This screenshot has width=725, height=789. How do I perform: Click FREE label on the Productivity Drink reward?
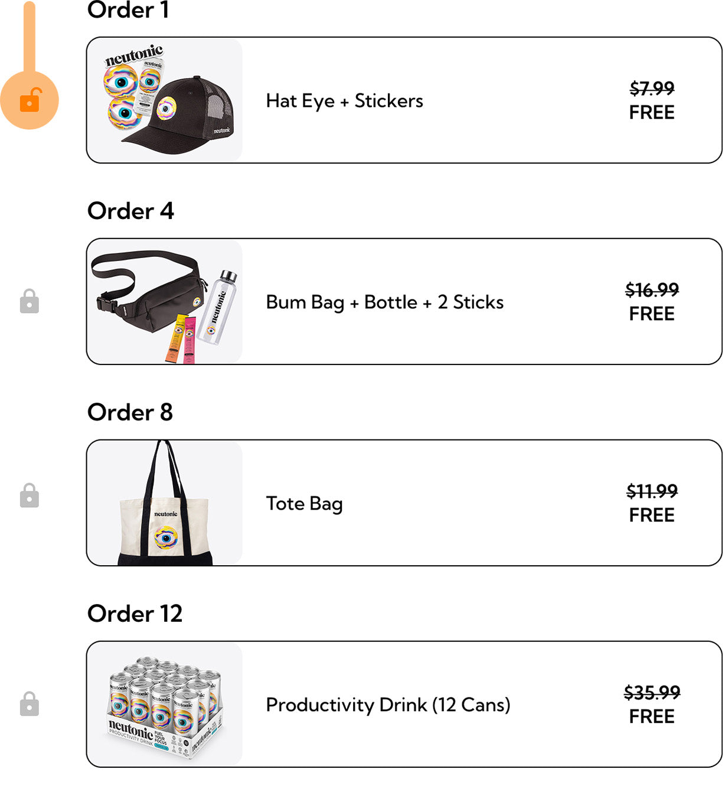pyautogui.click(x=652, y=717)
